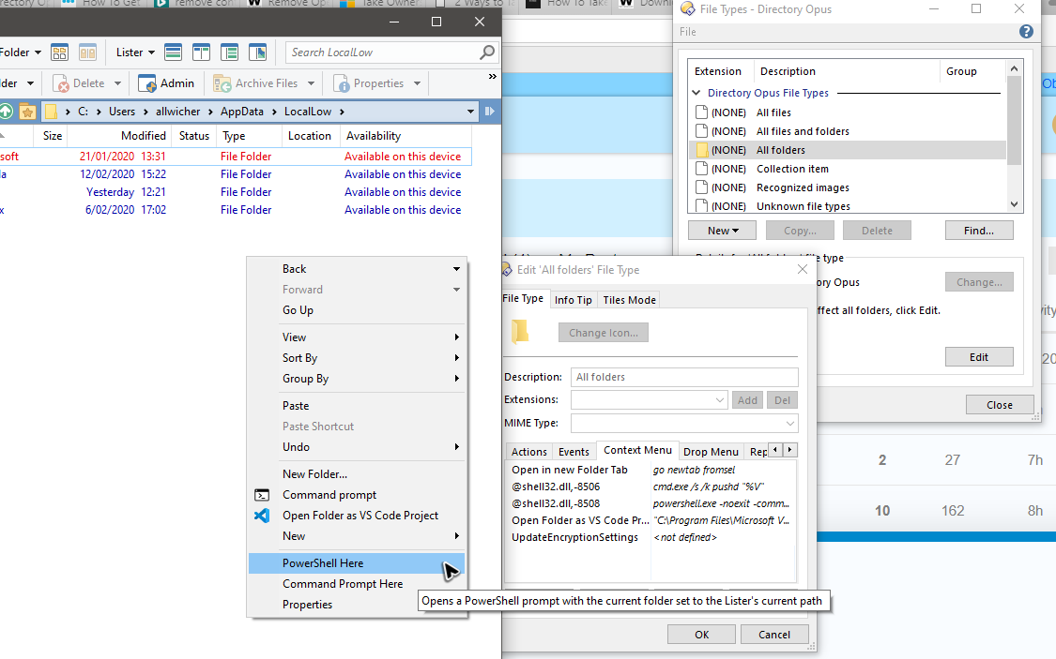
Task: Open the Sort By submenu
Action: [357, 358]
